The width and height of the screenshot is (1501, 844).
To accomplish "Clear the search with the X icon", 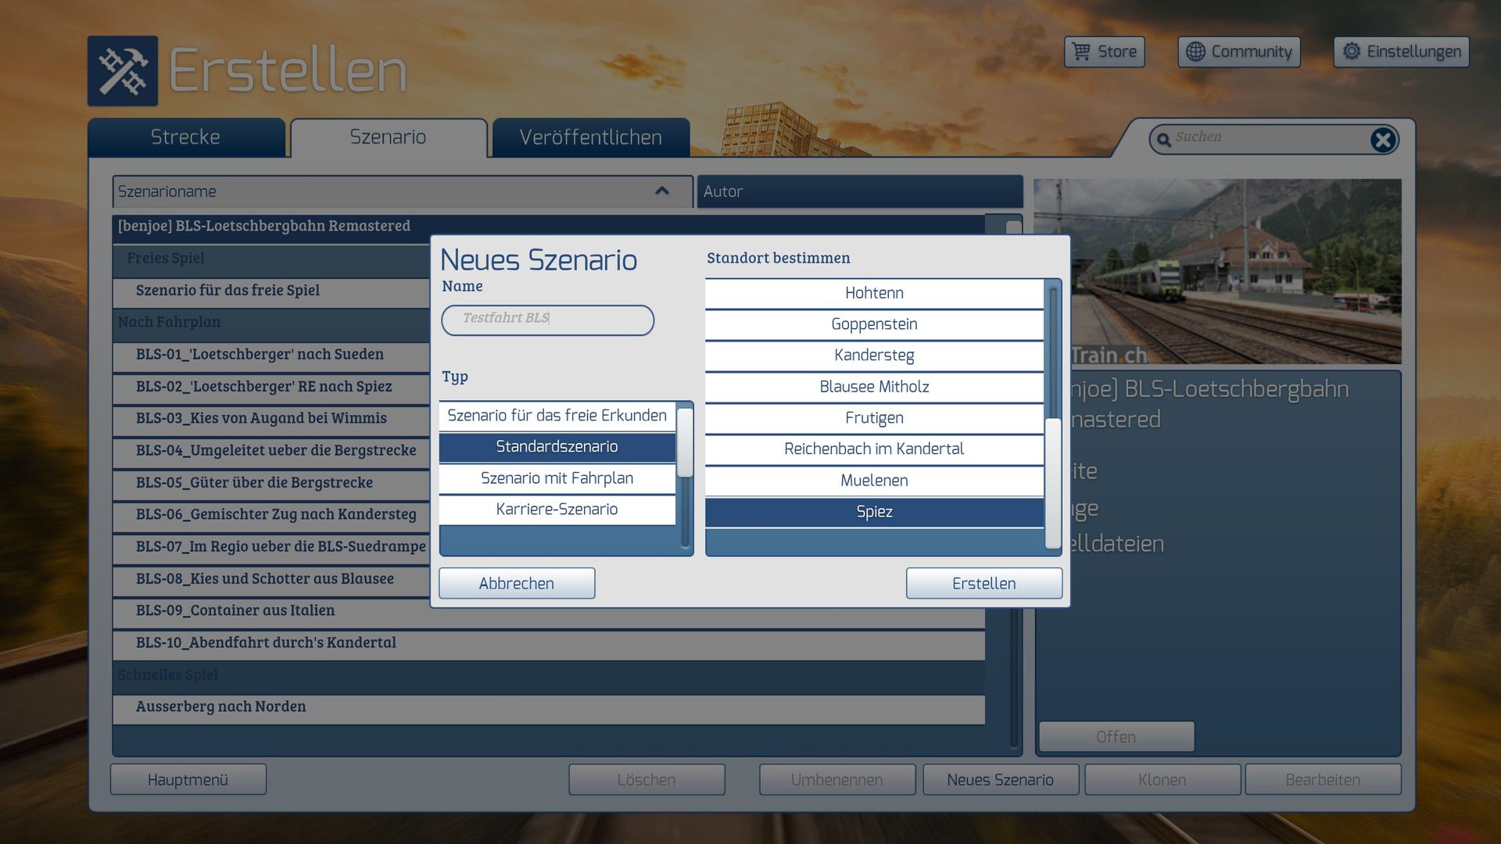I will click(x=1382, y=140).
